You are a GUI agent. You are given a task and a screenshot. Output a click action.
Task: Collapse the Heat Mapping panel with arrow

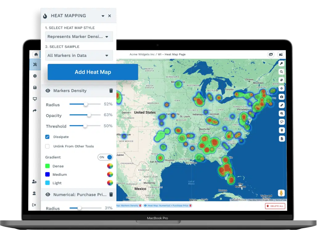click(103, 16)
